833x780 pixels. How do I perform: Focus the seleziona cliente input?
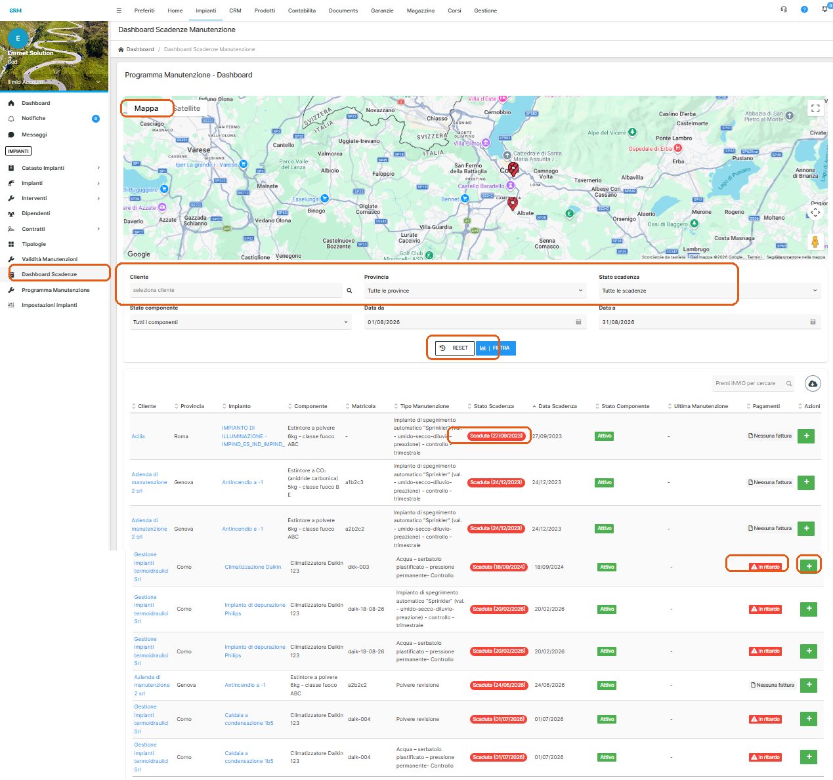[x=236, y=291]
